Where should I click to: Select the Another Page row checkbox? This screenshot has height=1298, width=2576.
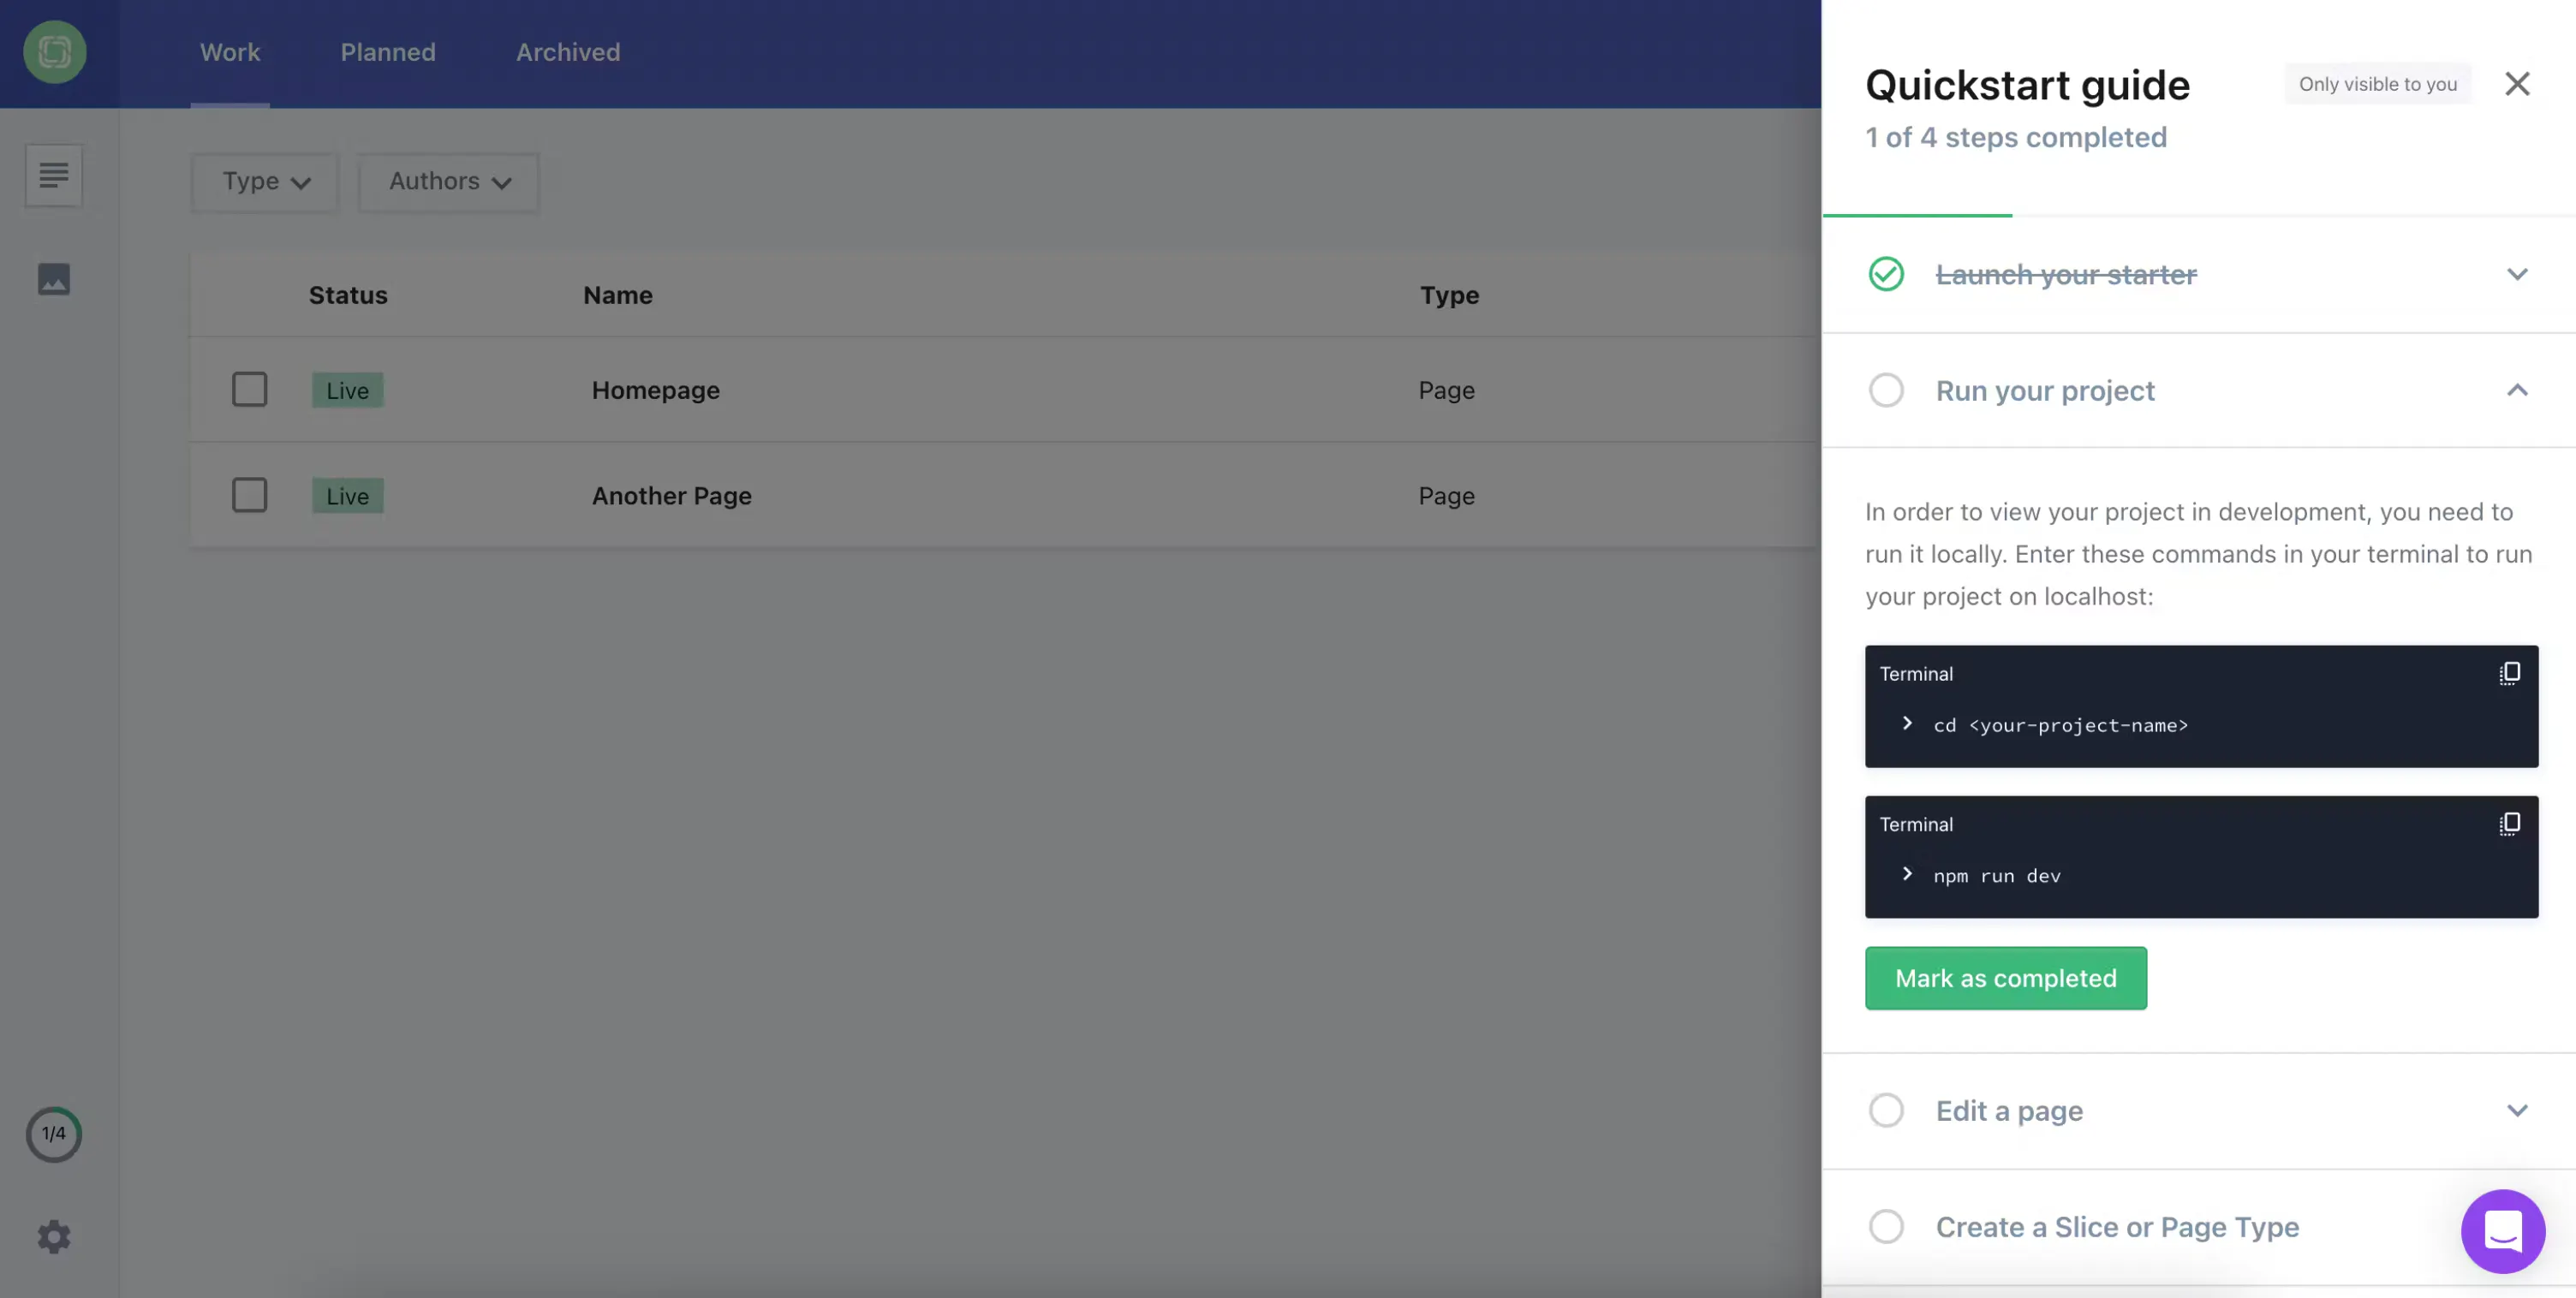coord(249,495)
